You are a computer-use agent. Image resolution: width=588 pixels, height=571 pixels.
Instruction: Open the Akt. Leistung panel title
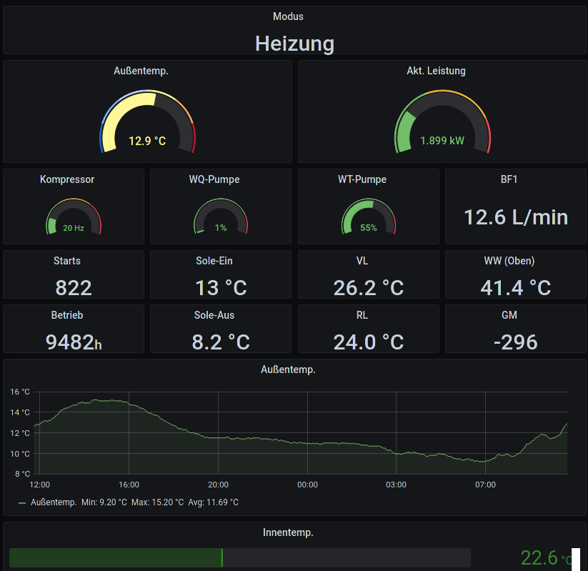tap(436, 71)
